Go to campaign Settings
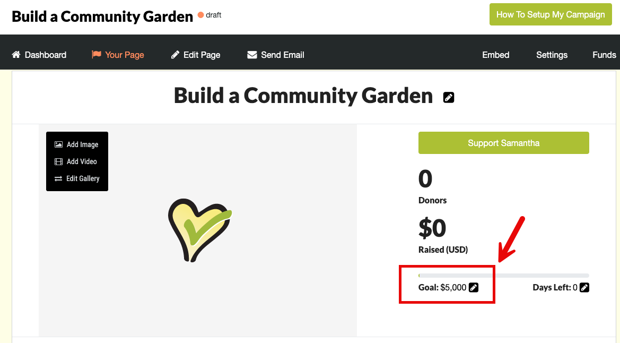Image resolution: width=620 pixels, height=343 pixels. [x=552, y=55]
